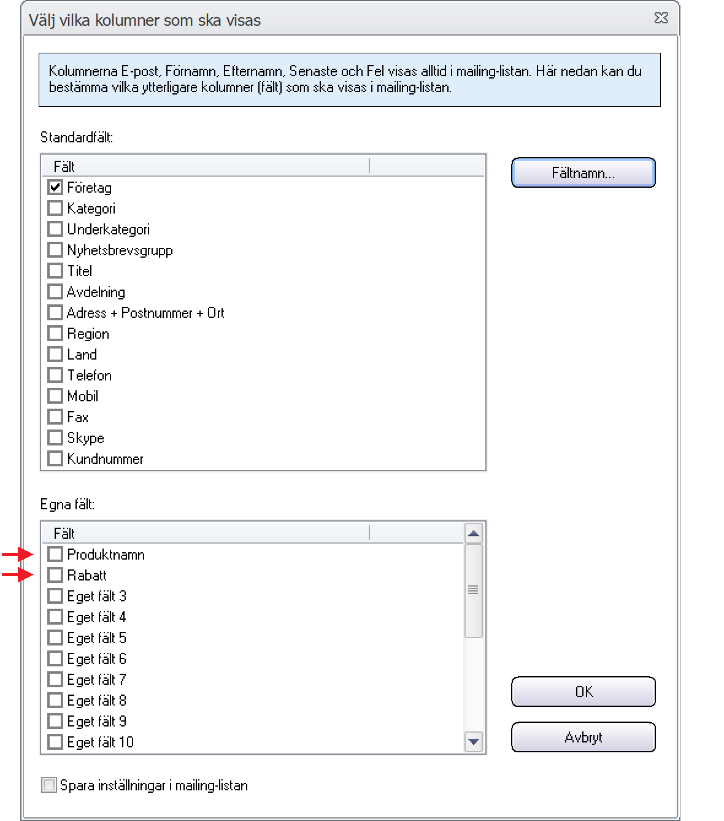Confirm with the OK button
Screen dimensions: 724x821
click(x=583, y=692)
